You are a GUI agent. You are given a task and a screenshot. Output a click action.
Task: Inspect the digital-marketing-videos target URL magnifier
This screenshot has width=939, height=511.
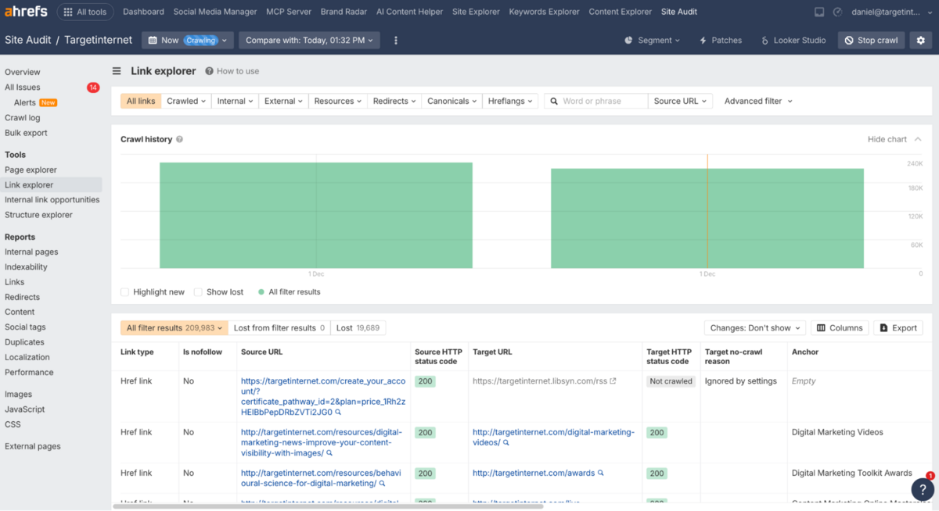pyautogui.click(x=506, y=442)
